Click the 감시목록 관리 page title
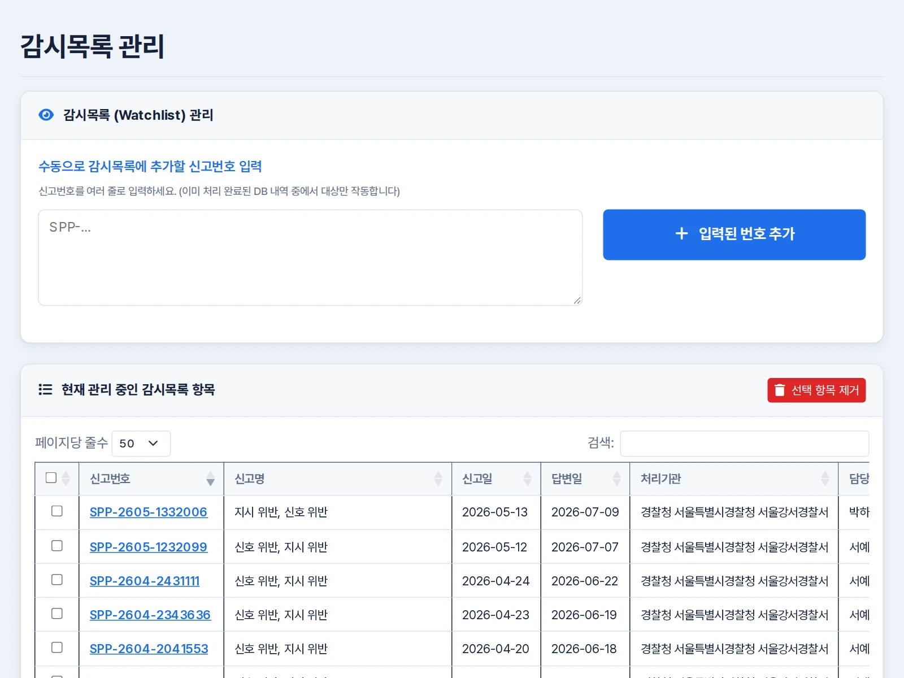This screenshot has width=904, height=678. pos(93,46)
